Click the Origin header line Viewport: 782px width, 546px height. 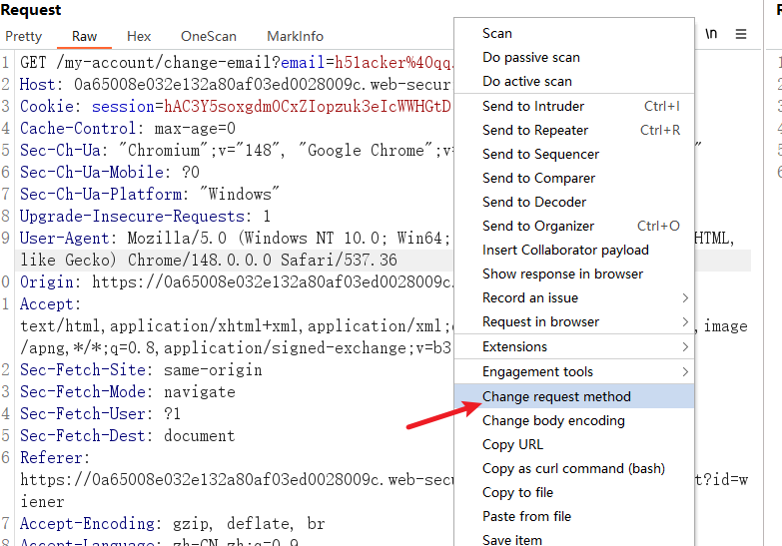click(237, 281)
